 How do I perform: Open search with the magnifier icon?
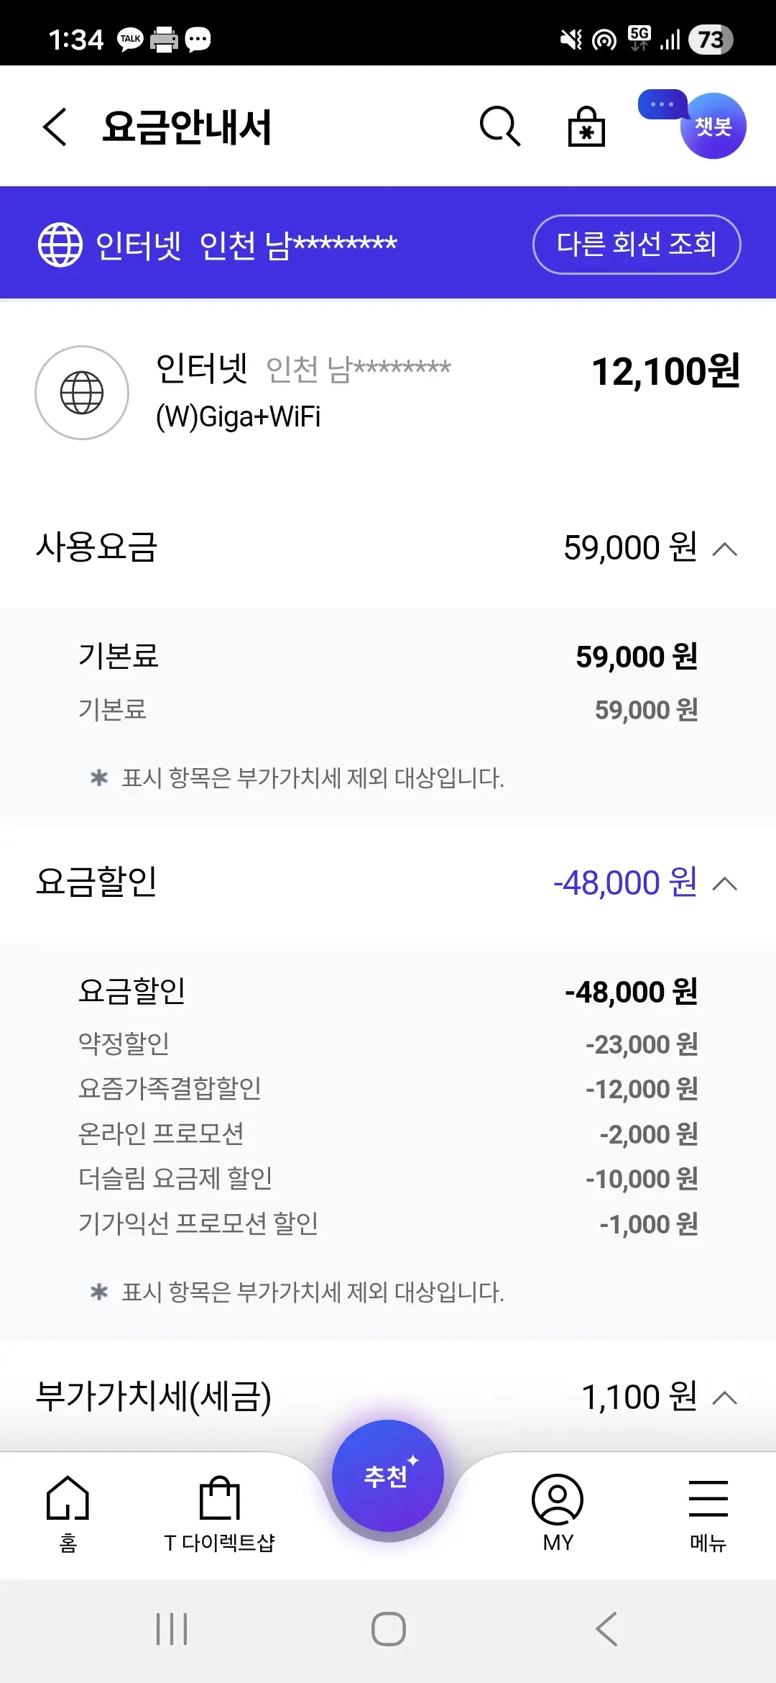[499, 127]
